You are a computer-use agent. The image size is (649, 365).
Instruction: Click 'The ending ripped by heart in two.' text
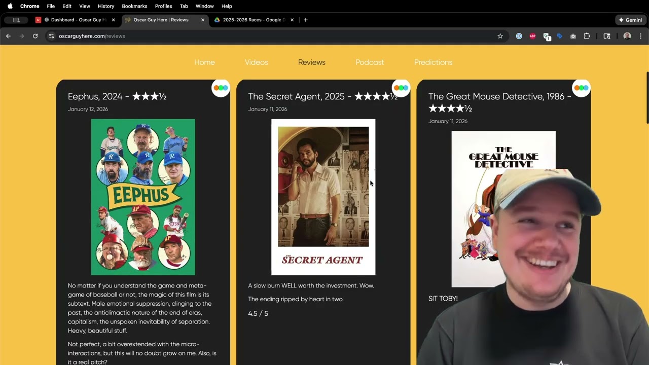coord(296,299)
